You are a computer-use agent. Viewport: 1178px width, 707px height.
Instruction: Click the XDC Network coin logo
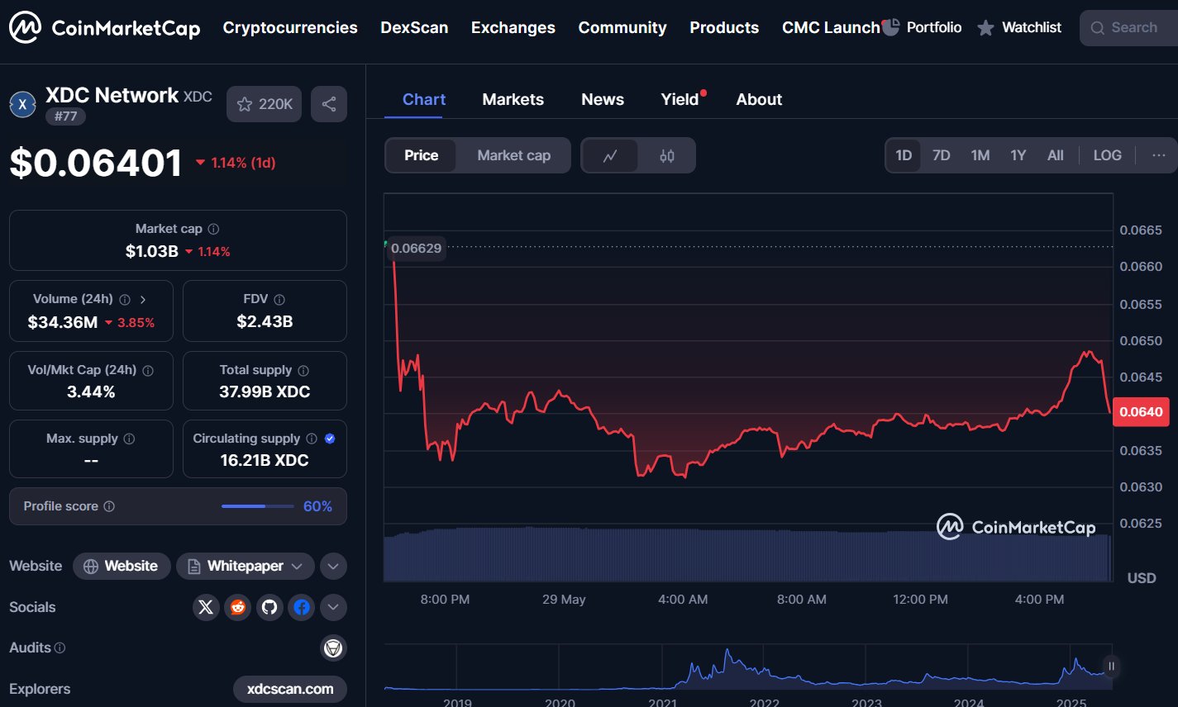[22, 104]
